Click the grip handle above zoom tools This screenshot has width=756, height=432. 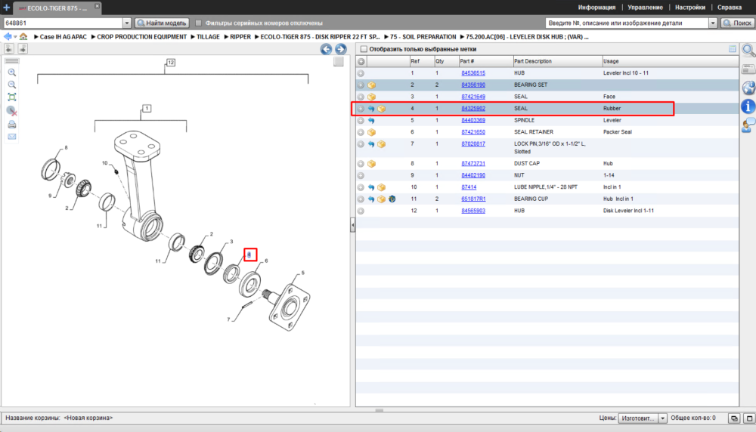coord(12,61)
